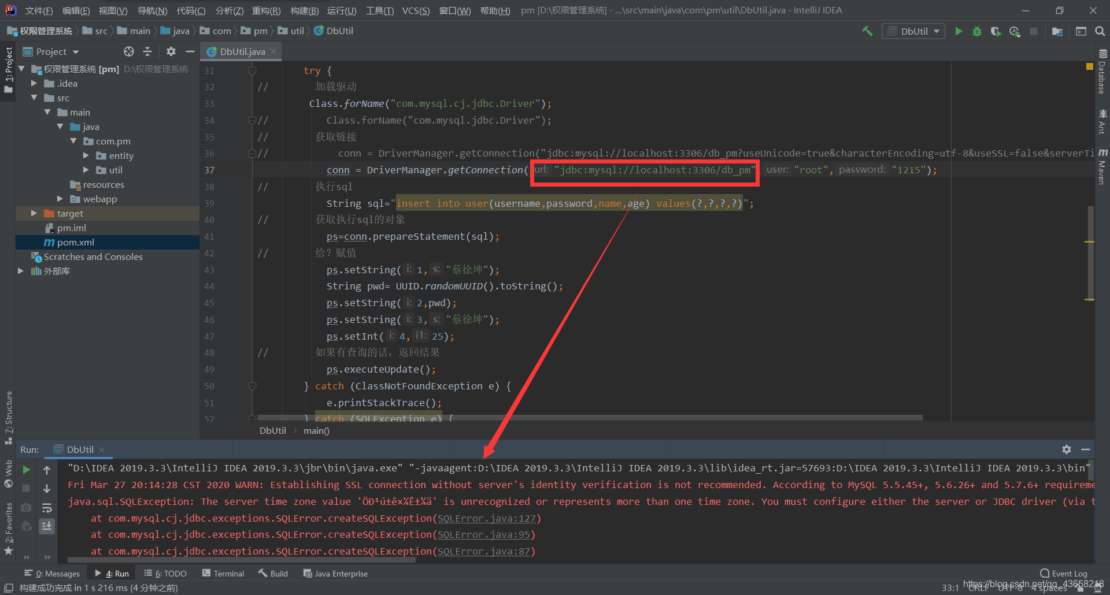Open the SQLError.java:127 stack trace link

pyautogui.click(x=486, y=518)
